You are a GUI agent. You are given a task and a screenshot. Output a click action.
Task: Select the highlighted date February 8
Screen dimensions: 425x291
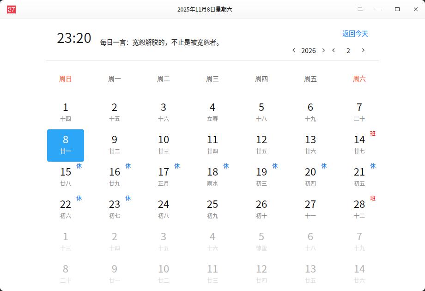pos(66,145)
